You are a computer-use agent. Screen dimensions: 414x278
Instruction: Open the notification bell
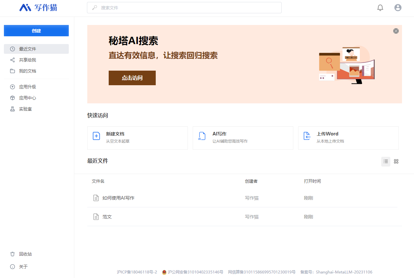[x=380, y=7]
